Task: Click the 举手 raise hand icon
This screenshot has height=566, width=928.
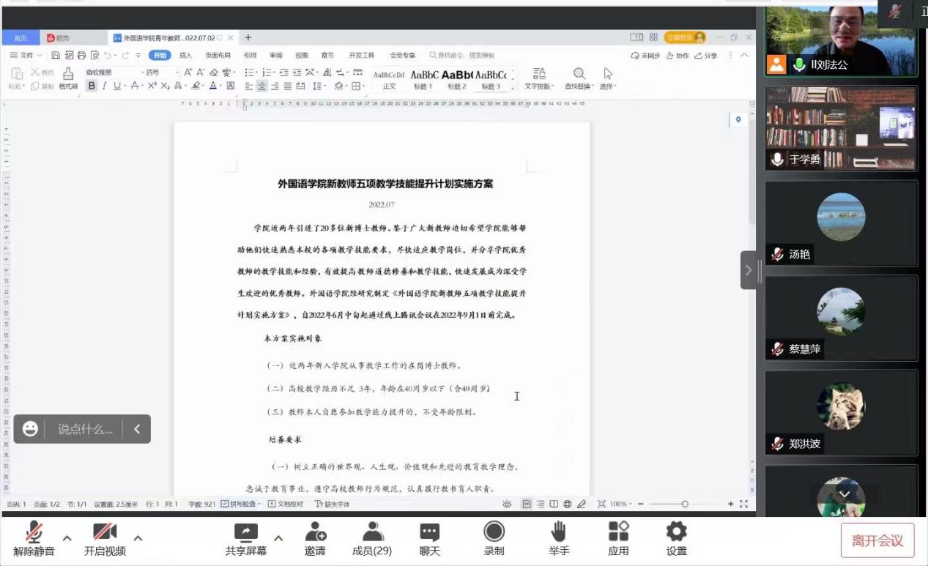Action: tap(558, 532)
